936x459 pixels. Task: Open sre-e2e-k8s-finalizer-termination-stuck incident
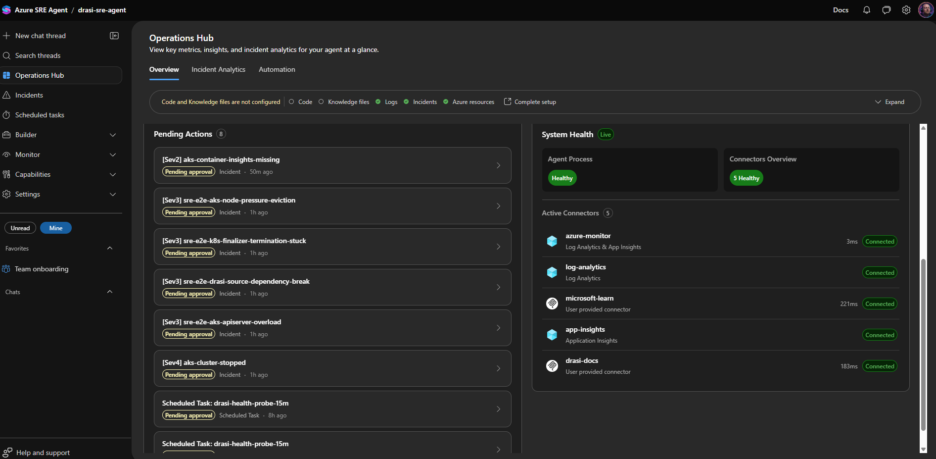click(x=332, y=247)
